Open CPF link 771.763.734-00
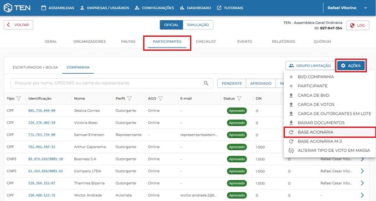 [x=42, y=135]
